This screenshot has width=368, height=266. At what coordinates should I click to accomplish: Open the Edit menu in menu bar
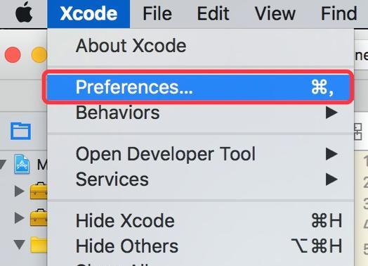tap(213, 13)
